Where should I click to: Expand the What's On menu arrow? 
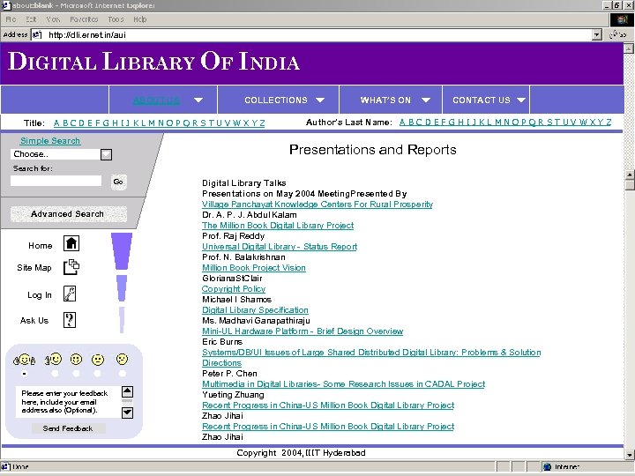(x=426, y=100)
